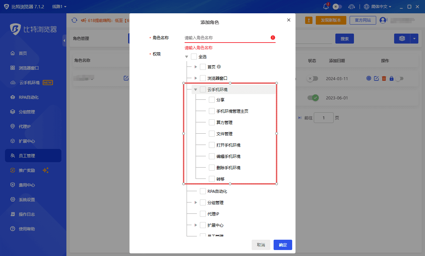Click the 推广奖励 icon in sidebar
This screenshot has width=425, height=256.
(13, 170)
